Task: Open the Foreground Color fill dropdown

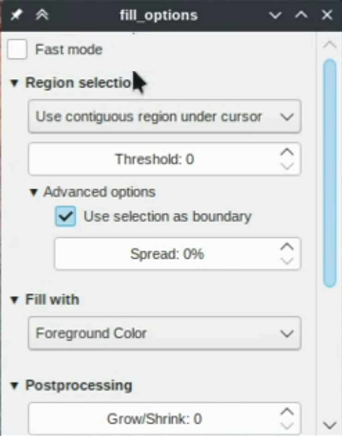Action: pos(165,333)
